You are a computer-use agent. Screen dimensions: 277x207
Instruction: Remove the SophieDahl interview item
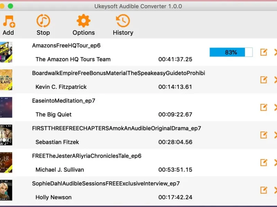pos(275,190)
